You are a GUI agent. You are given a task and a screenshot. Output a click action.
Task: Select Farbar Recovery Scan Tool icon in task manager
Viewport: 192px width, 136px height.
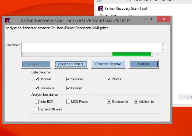(x=101, y=8)
